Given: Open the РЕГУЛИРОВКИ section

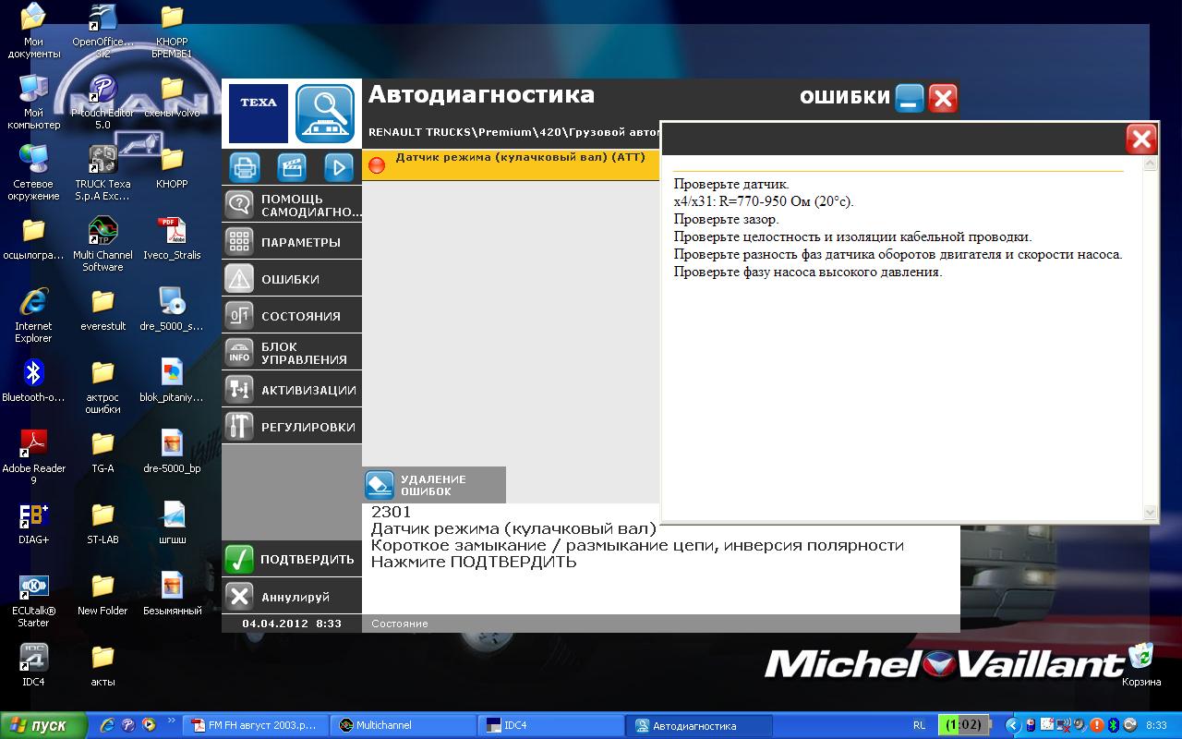Looking at the screenshot, I should [292, 427].
